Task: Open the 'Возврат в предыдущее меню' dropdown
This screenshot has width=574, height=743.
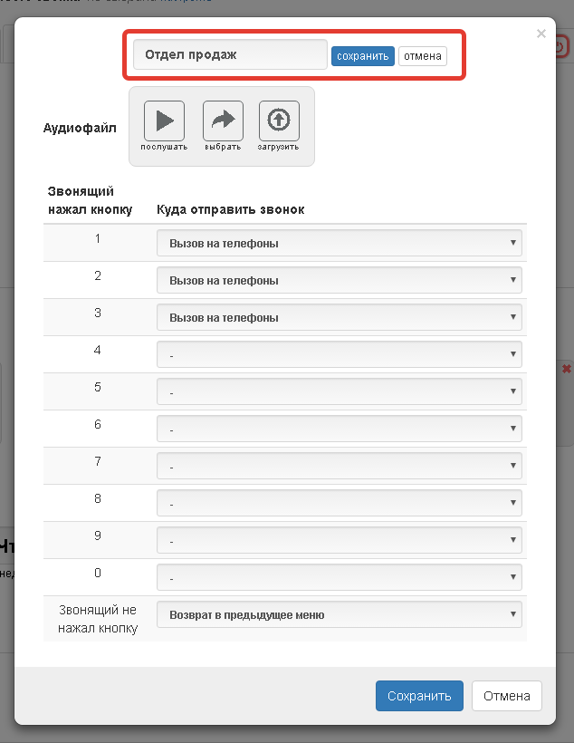Action: [x=340, y=615]
